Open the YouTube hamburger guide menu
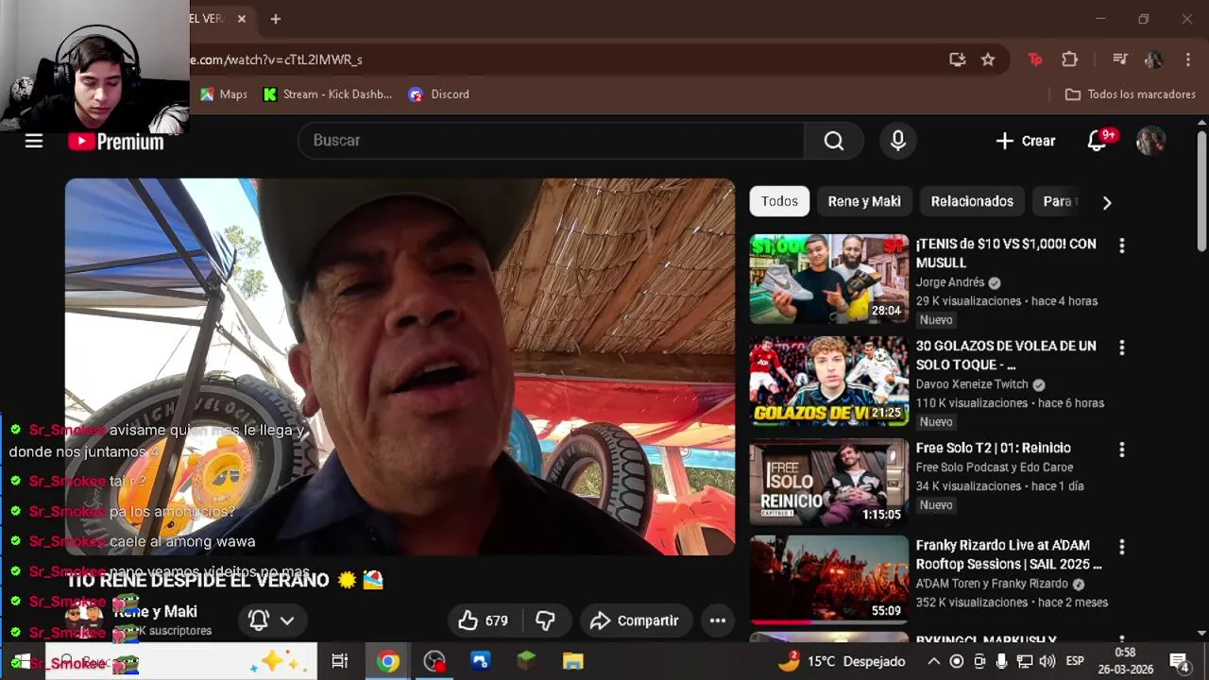Viewport: 1209px width, 680px height. (x=34, y=141)
